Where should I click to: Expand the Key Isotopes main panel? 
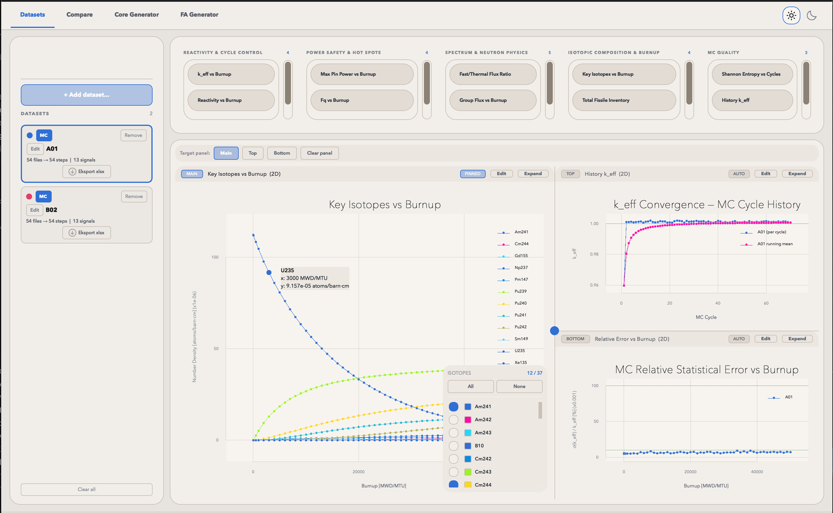(x=533, y=174)
